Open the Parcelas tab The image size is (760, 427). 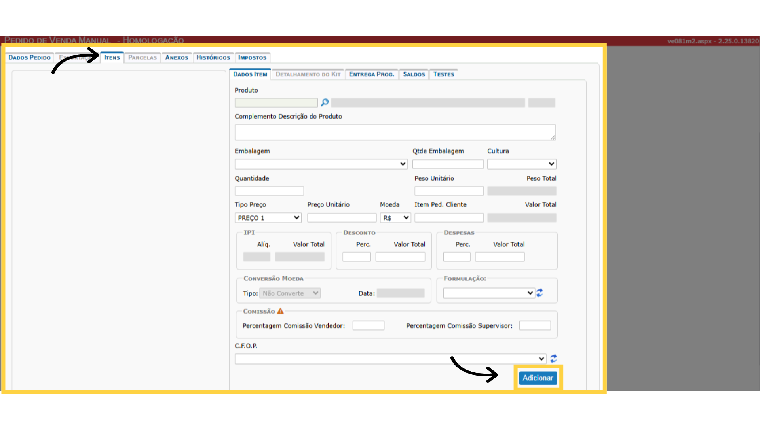142,58
